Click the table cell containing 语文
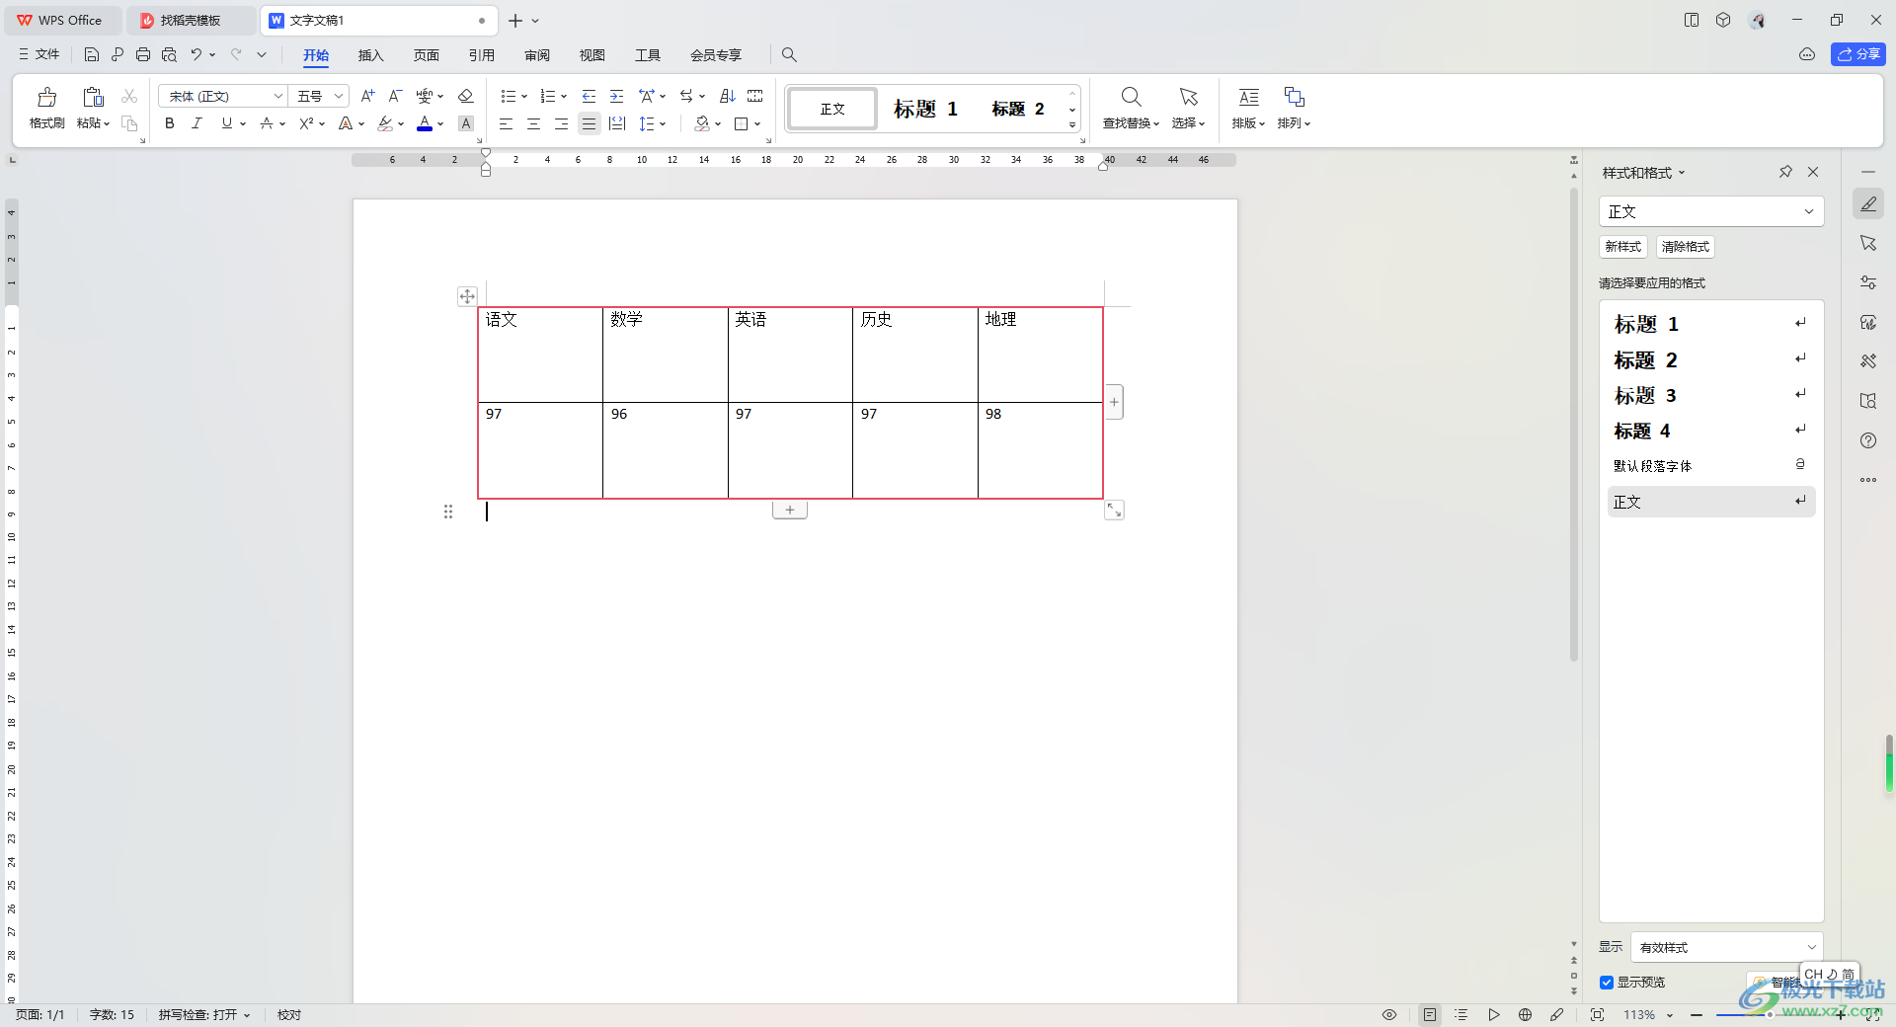Viewport: 1896px width, 1027px height. [x=540, y=355]
